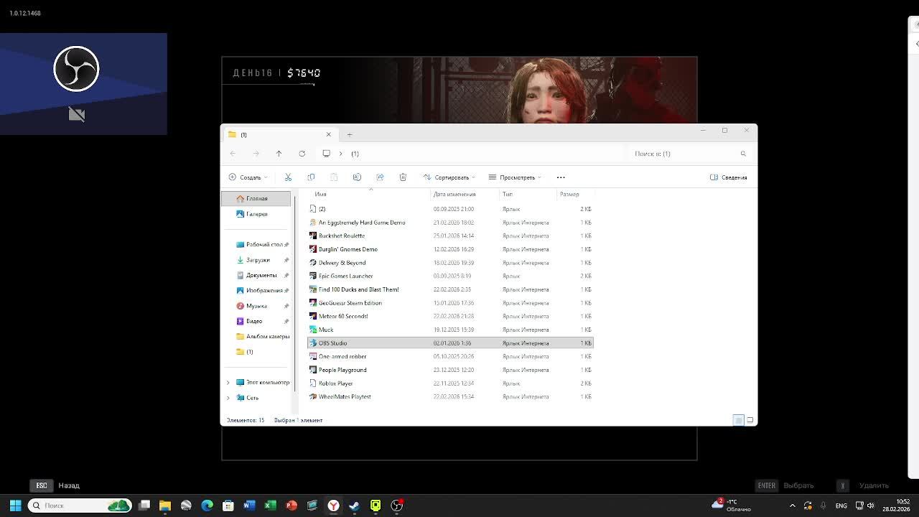Switch to large thumbnails view layout

[x=750, y=420]
